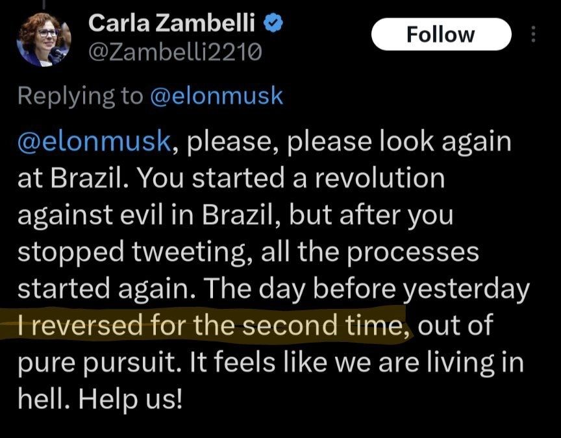The height and width of the screenshot is (438, 561).
Task: Click @elonmusk in the Replying to line
Action: [x=216, y=96]
